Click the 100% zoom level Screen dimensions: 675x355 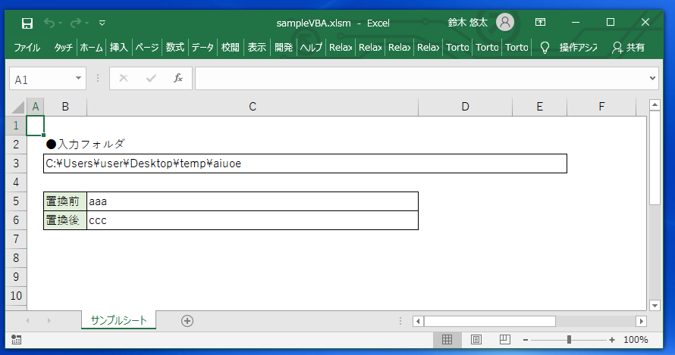point(636,340)
